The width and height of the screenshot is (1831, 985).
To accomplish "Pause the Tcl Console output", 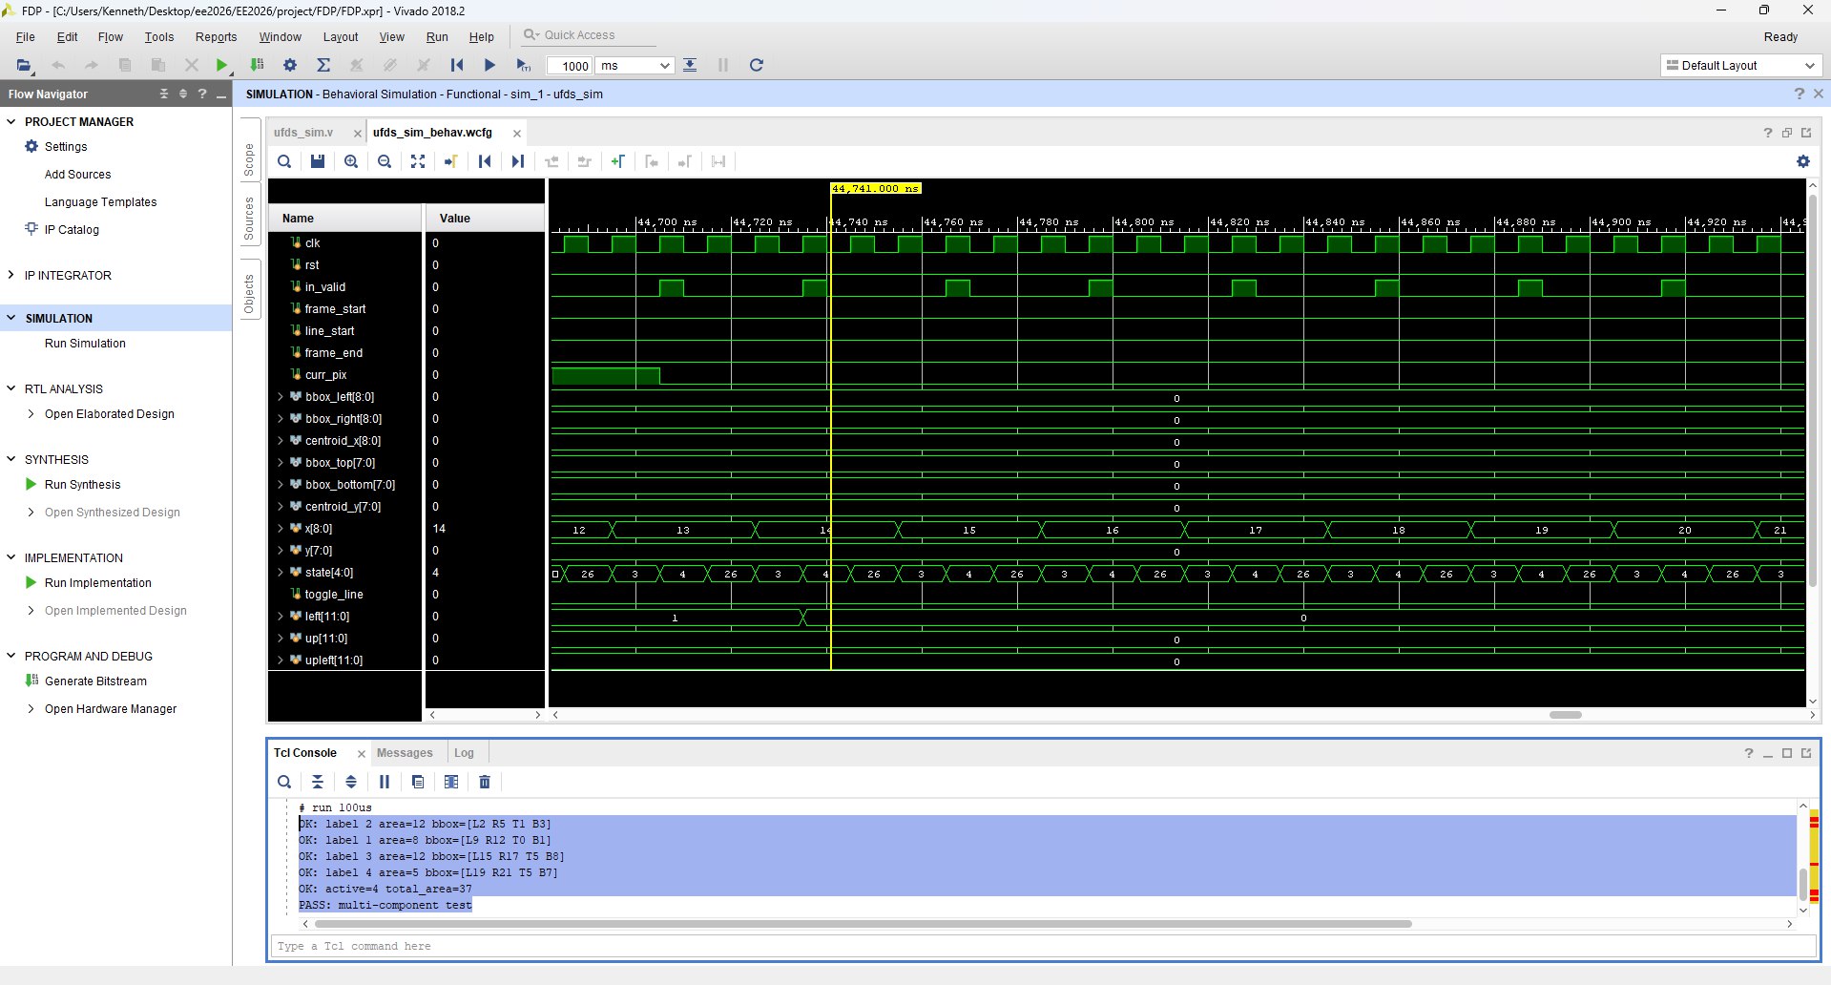I will coord(385,782).
